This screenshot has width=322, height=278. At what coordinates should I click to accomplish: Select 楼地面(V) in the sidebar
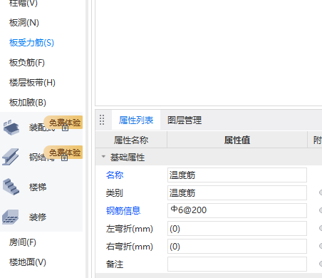tap(28, 262)
